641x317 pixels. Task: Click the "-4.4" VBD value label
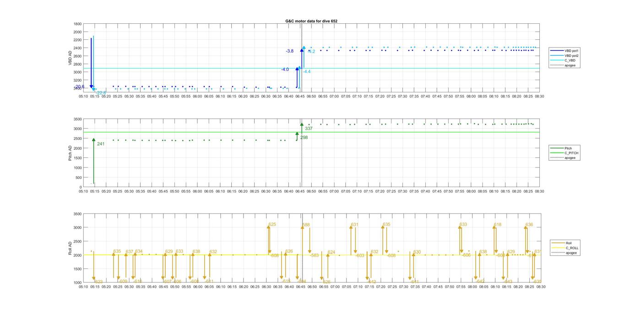click(x=307, y=72)
